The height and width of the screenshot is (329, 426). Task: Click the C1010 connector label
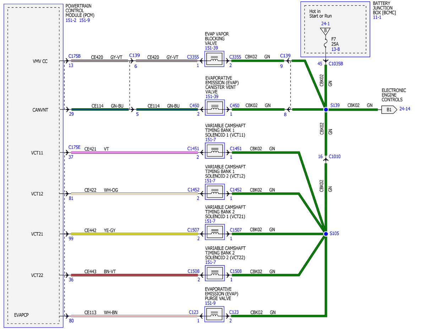(x=335, y=156)
